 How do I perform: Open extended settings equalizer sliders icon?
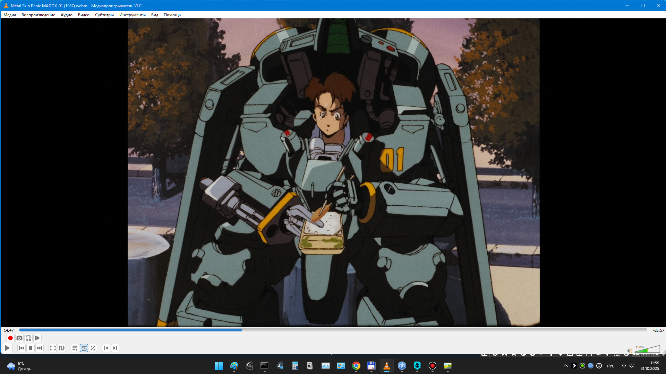click(x=62, y=348)
